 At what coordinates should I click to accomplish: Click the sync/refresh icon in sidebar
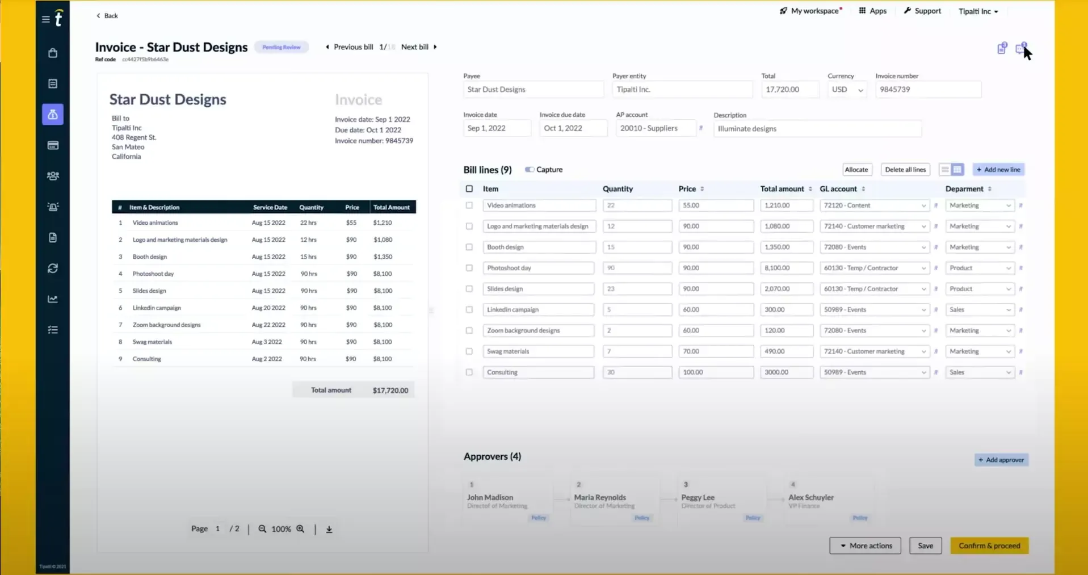click(52, 268)
